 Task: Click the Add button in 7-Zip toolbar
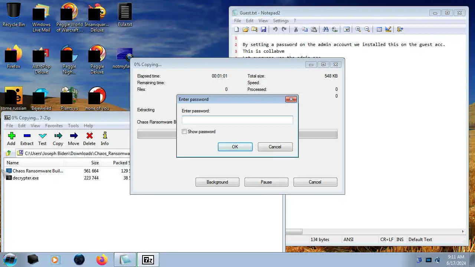pos(11,139)
